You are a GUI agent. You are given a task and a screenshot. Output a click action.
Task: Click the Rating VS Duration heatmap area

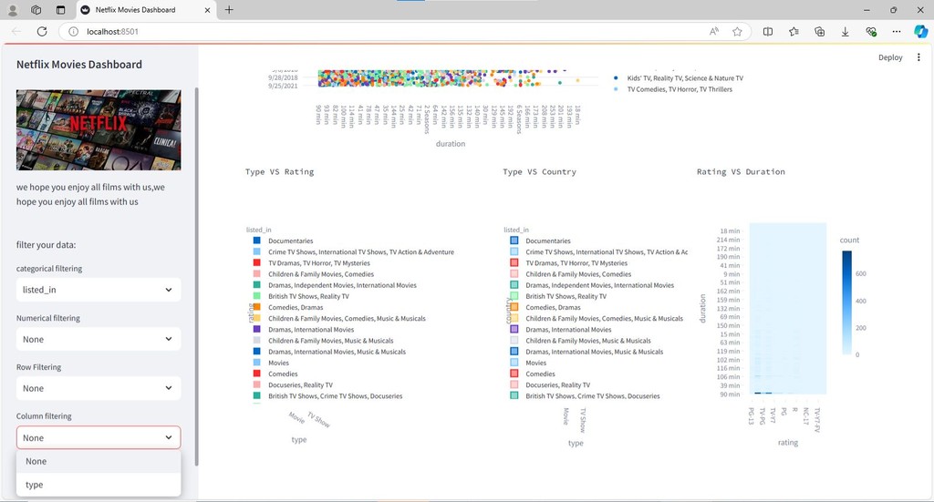click(787, 308)
